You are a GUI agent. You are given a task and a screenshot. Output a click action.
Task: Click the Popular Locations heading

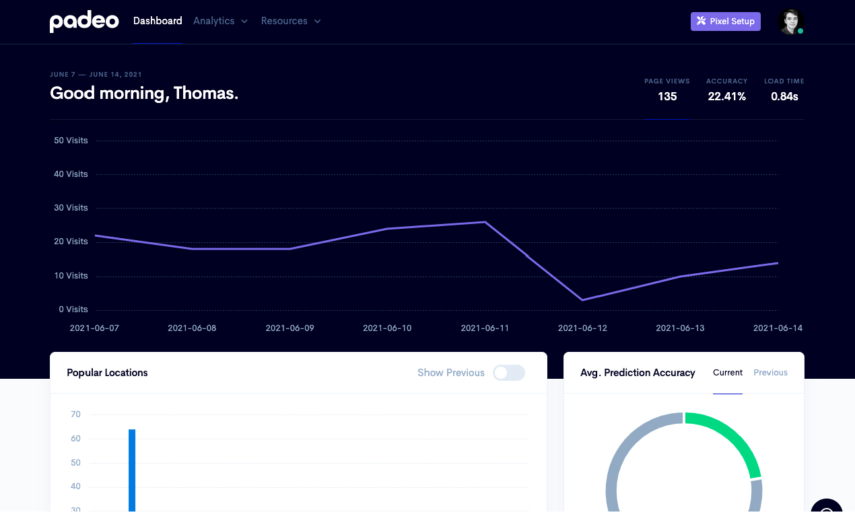[107, 373]
